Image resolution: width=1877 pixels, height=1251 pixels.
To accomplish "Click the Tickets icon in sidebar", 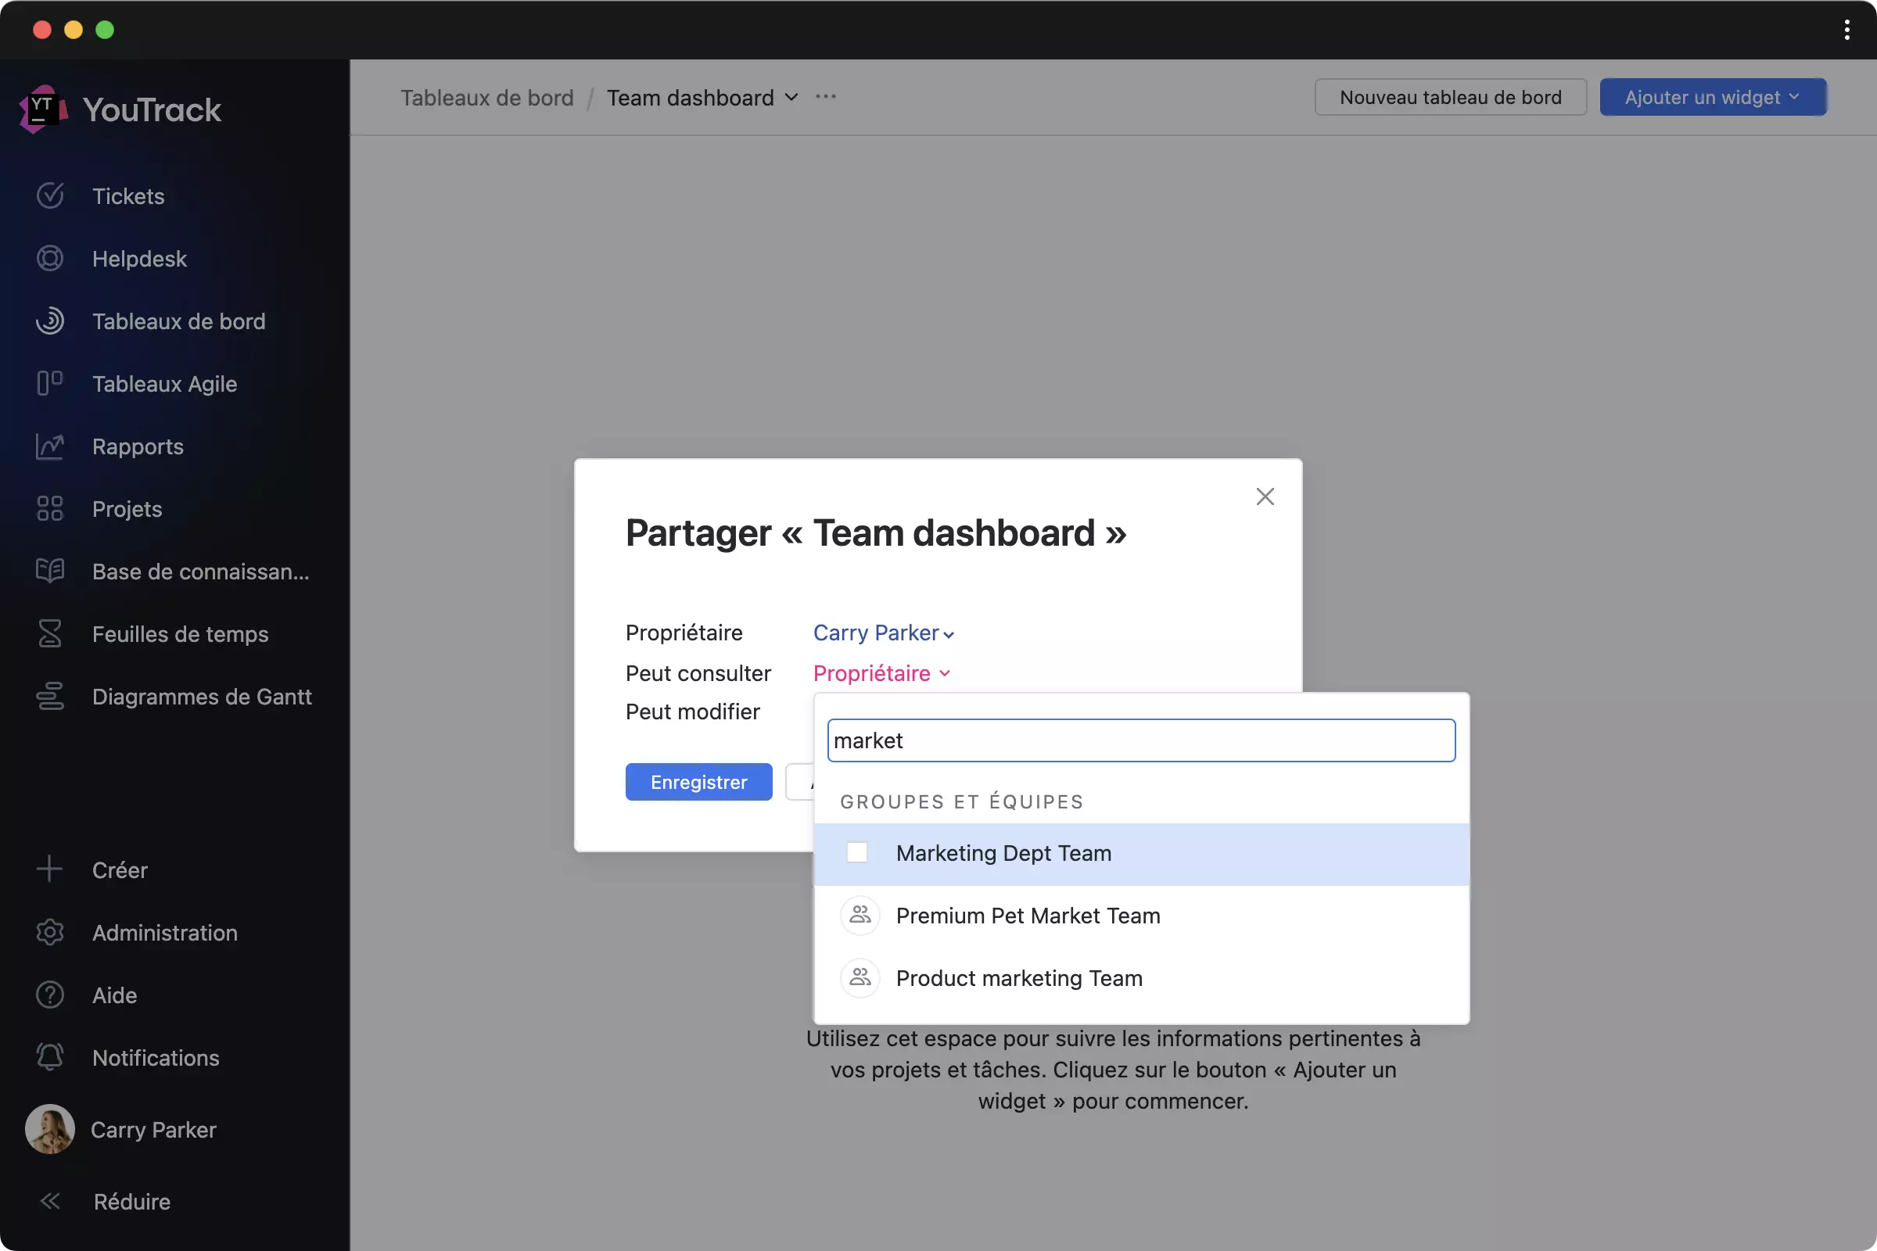I will click(x=48, y=195).
